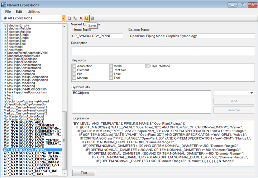The width and height of the screenshot is (258, 178).
Task: Enable the Annotation keyword checkbox
Action: [x=74, y=66]
